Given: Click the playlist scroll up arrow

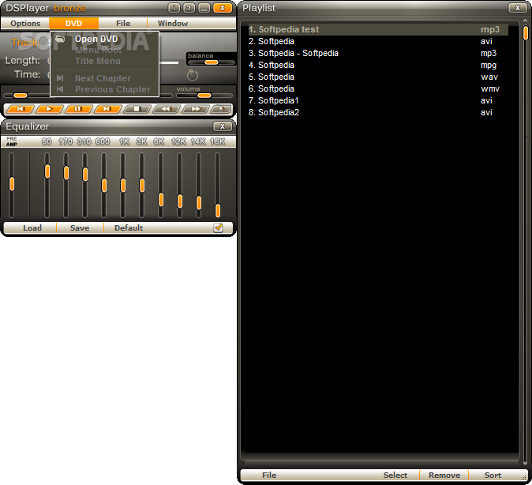Looking at the screenshot, I should 525,21.
